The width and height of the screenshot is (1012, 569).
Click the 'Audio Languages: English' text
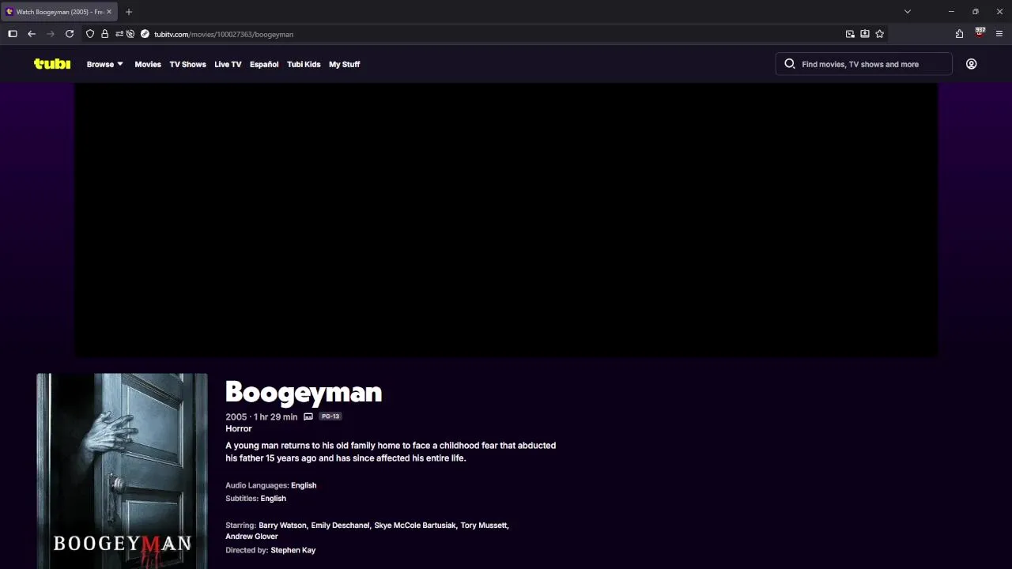271,485
